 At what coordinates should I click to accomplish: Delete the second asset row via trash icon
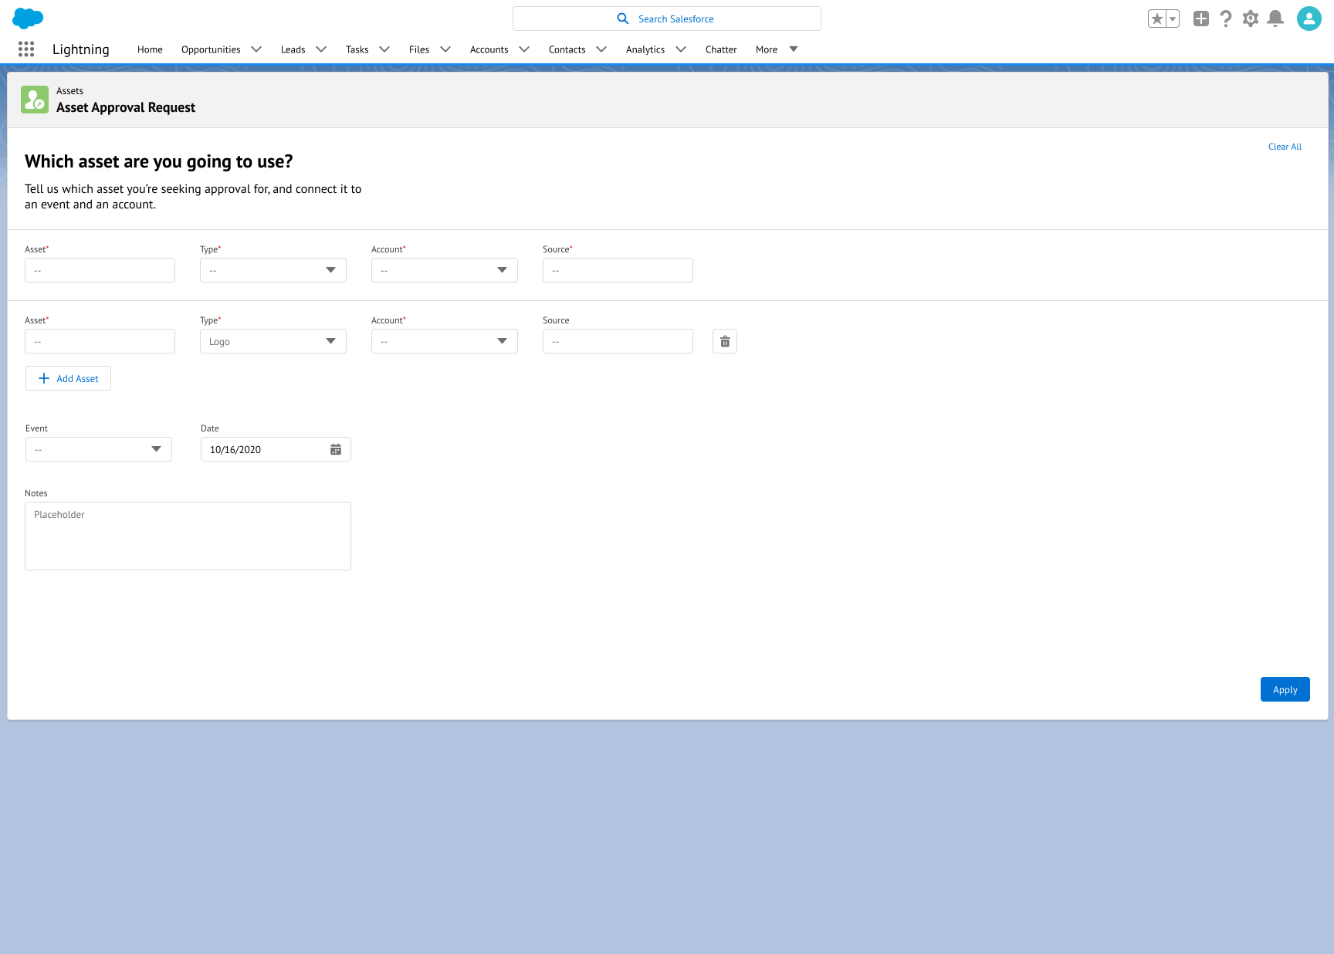pos(724,340)
